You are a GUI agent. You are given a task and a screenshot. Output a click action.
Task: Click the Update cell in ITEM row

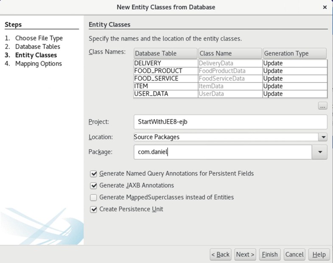[295, 86]
